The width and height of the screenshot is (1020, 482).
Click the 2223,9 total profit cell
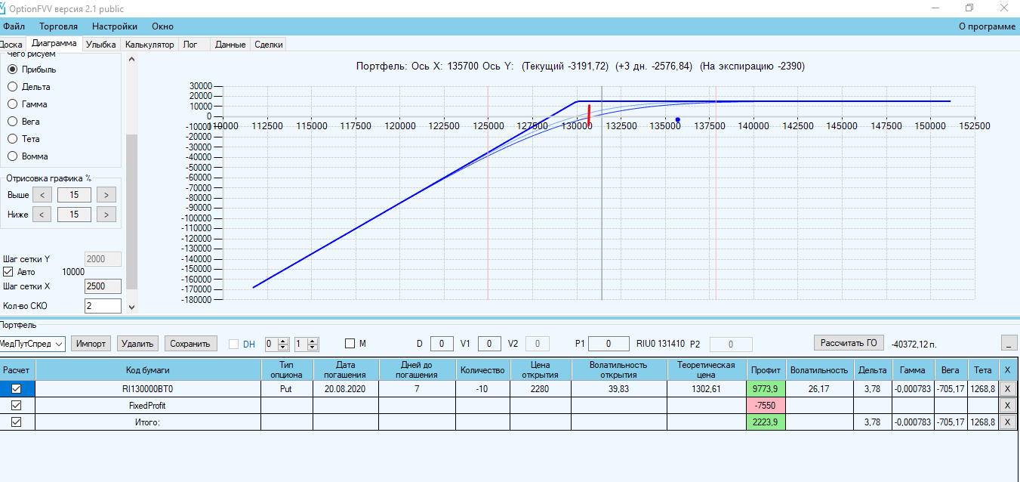click(766, 422)
